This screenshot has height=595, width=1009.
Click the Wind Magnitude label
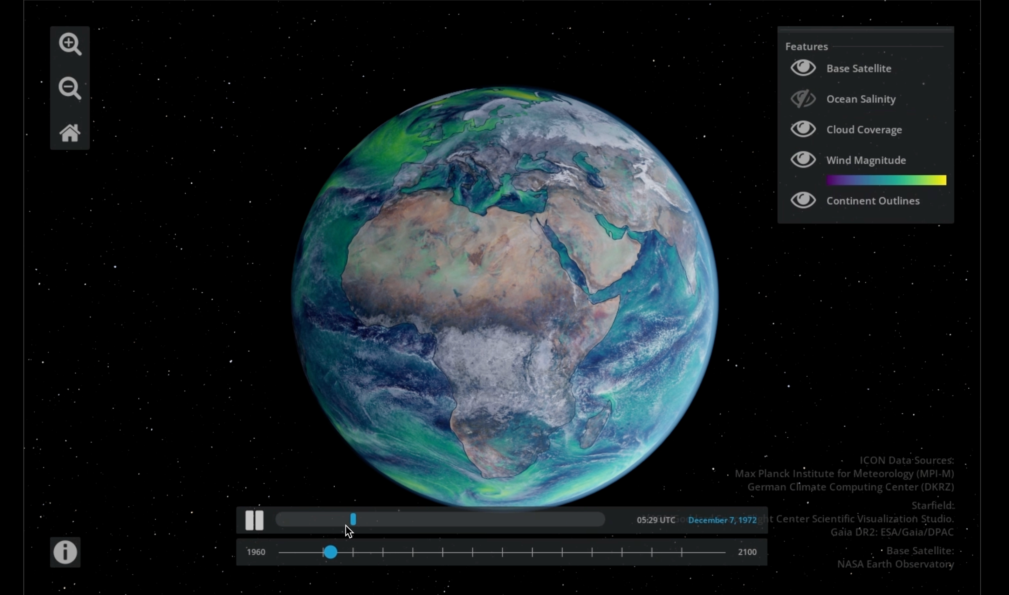(x=866, y=160)
